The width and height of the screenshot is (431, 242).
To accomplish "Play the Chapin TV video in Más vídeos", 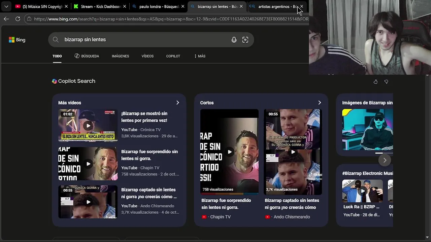I will tap(88, 164).
